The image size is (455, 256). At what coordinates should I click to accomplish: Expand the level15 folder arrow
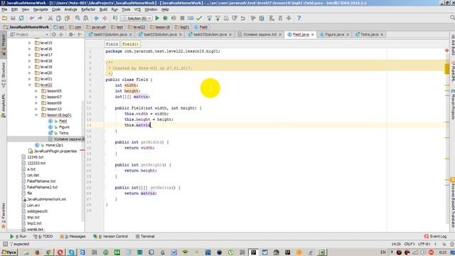[x=30, y=43]
